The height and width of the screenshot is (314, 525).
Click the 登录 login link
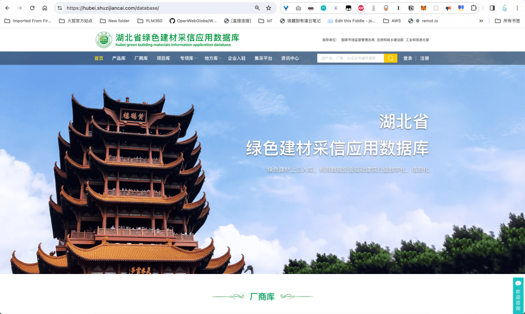tap(408, 58)
